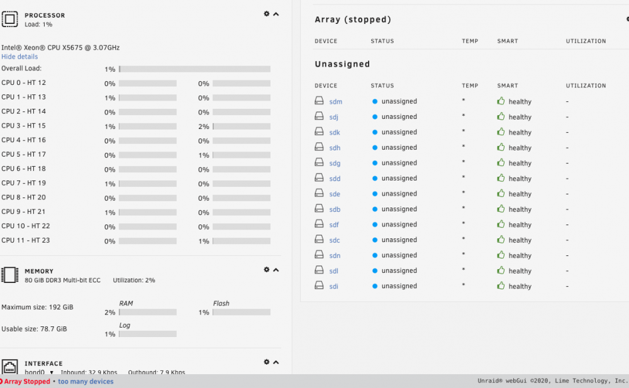Viewport: 629px width, 388px height.
Task: Collapse the Interface panel chevron
Action: click(x=276, y=362)
